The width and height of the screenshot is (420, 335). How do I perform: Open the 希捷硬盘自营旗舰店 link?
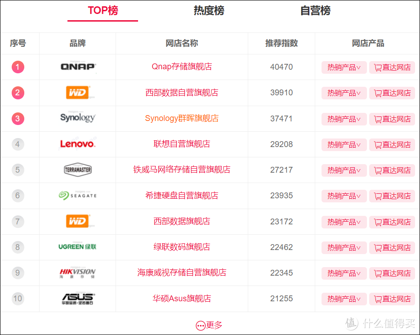(x=182, y=196)
